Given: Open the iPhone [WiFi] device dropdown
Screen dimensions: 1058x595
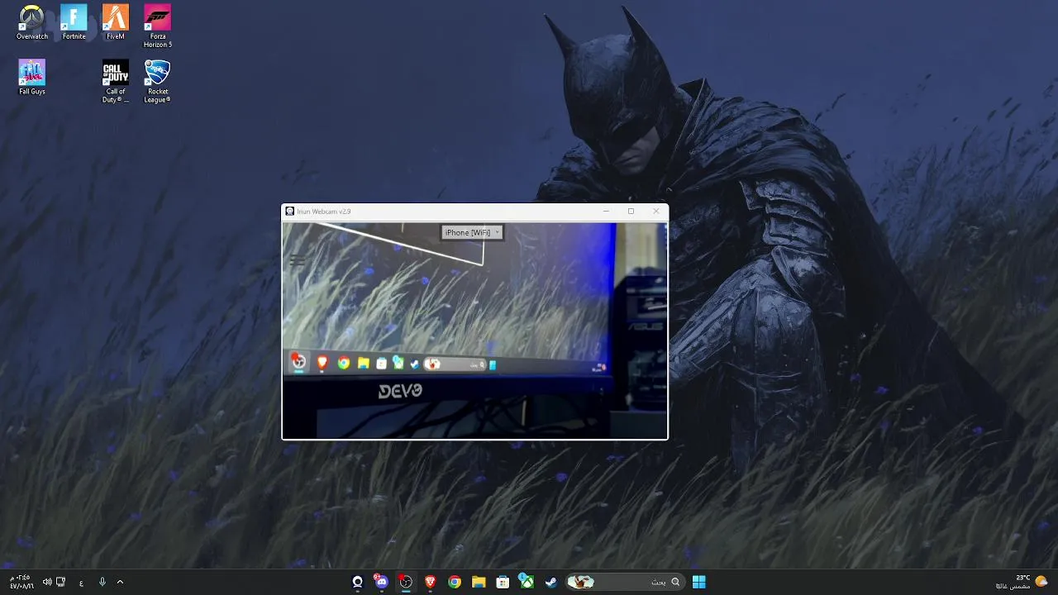Looking at the screenshot, I should click(472, 232).
